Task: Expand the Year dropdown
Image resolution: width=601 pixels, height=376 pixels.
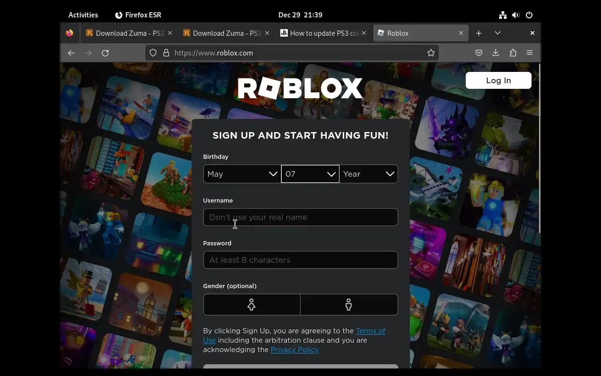Action: tap(369, 174)
